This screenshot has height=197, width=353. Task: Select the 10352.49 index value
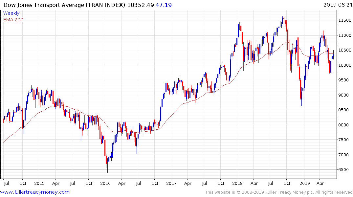141,5
